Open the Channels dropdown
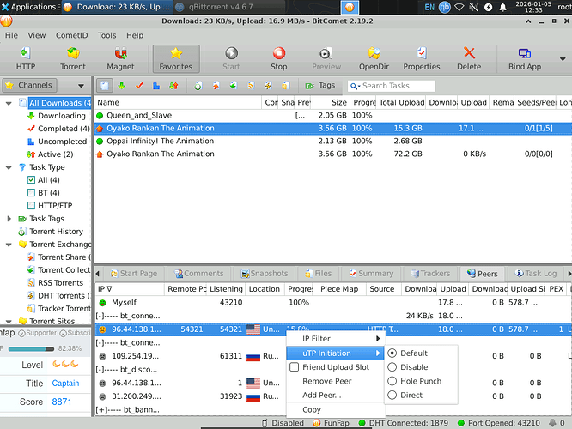The image size is (572, 429). (82, 86)
